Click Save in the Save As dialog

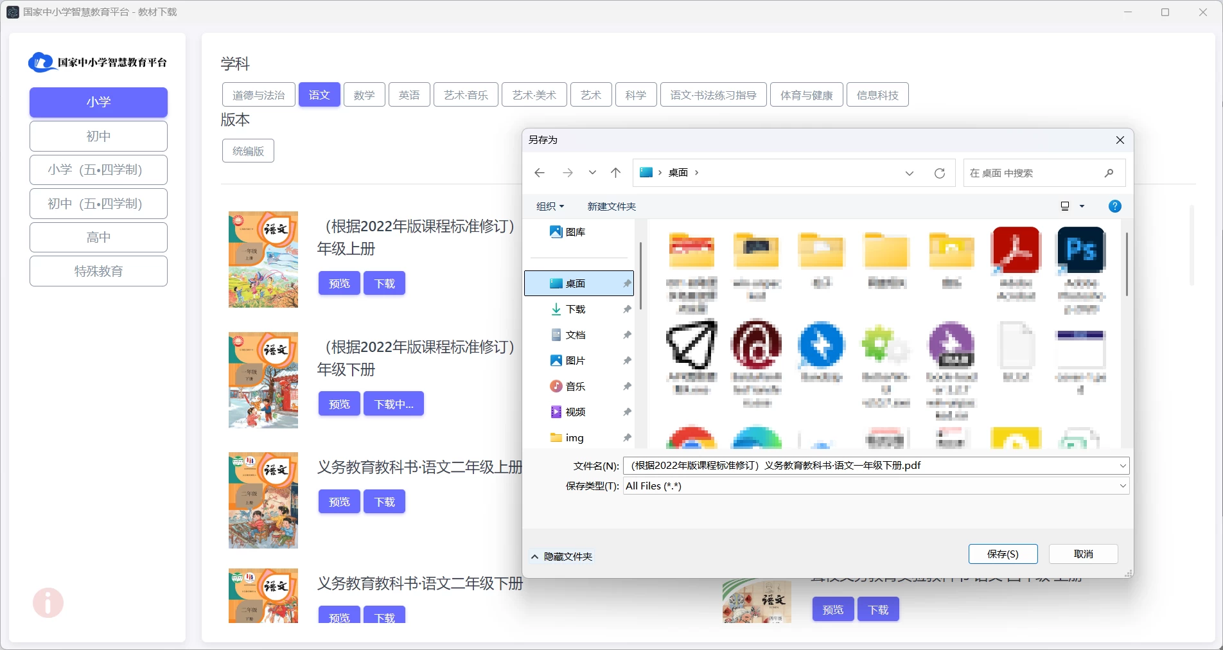[1003, 554]
